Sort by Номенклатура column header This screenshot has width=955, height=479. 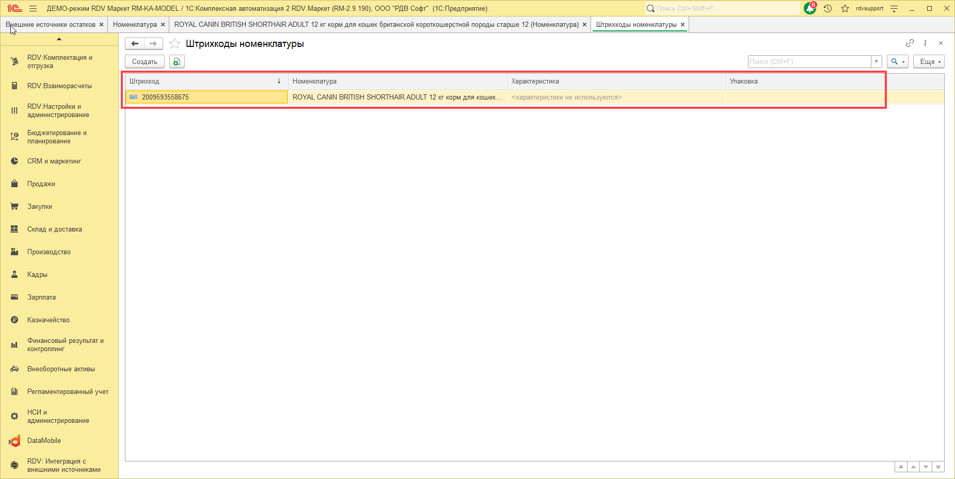[x=397, y=81]
